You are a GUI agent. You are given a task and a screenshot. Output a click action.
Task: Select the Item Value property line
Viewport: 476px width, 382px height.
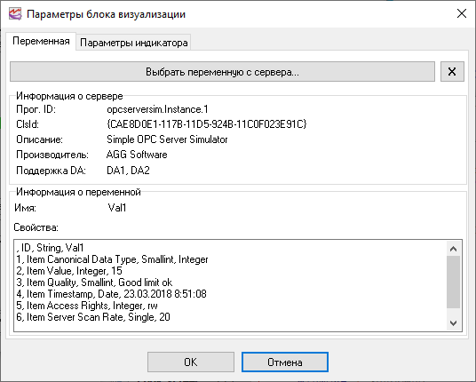tap(69, 271)
